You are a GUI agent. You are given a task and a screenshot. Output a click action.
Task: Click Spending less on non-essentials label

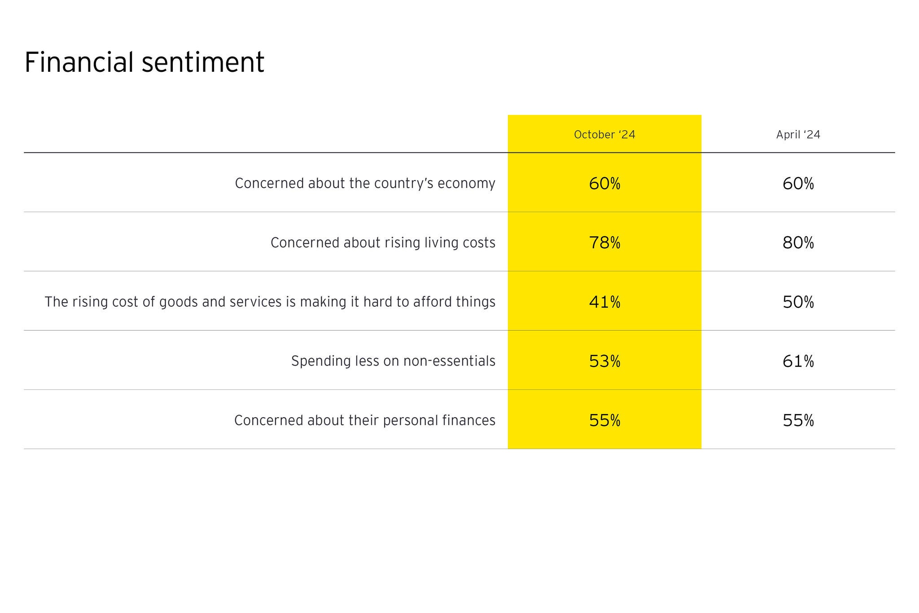tap(393, 361)
